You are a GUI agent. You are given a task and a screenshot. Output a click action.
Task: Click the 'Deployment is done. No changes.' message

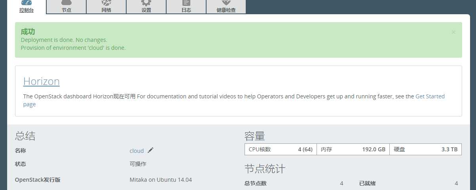click(64, 40)
